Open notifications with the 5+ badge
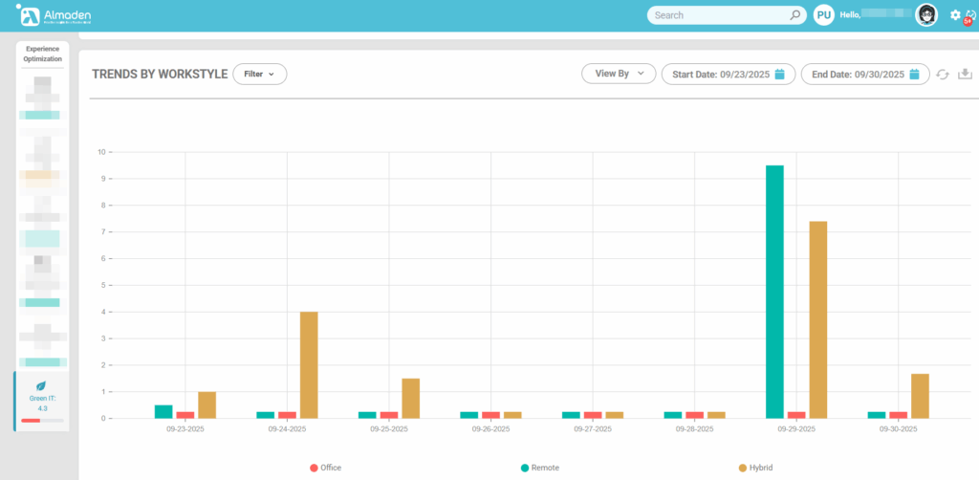 [969, 17]
